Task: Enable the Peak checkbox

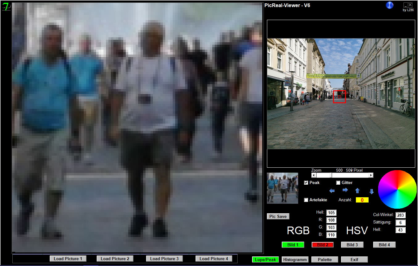Action: pyautogui.click(x=306, y=183)
